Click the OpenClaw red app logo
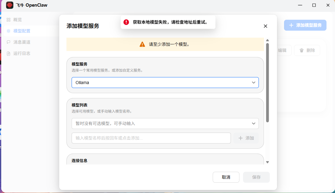Screen dimensions: 335x193 click(10, 5)
